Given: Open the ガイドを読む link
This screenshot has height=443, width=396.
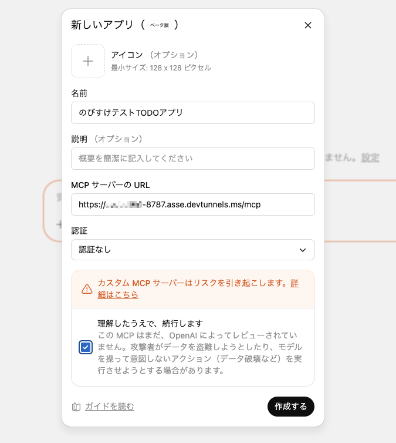Looking at the screenshot, I should point(110,407).
